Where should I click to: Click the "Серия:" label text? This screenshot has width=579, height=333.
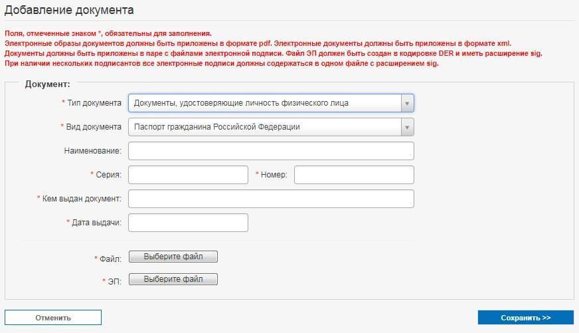[x=108, y=175]
